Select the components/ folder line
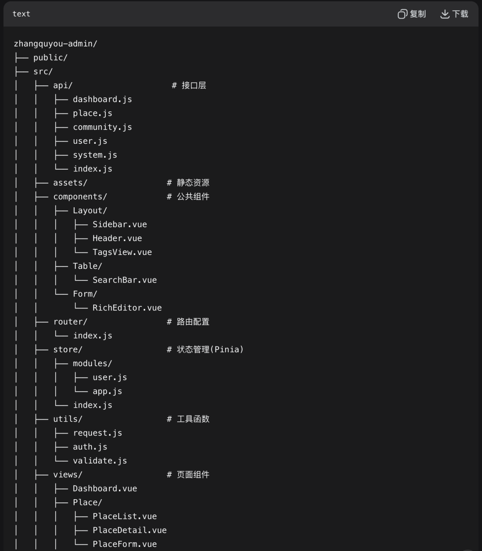 click(x=80, y=196)
